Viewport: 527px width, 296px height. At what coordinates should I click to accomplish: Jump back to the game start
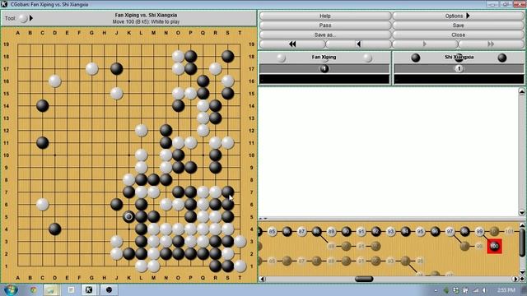[x=292, y=44]
